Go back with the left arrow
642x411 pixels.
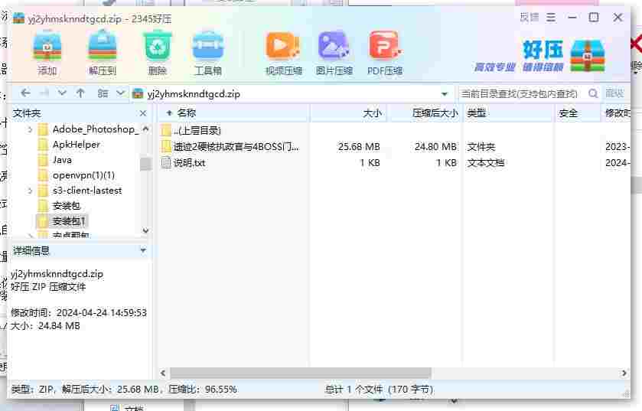25,93
